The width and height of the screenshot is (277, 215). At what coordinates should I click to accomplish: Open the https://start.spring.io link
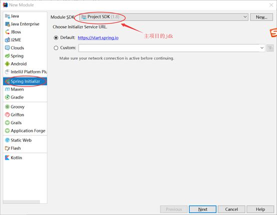[98, 37]
